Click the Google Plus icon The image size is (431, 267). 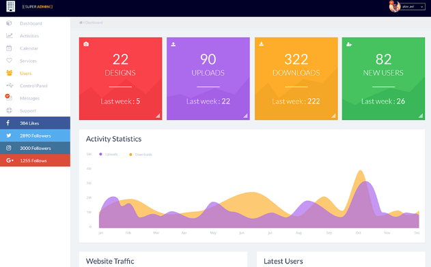coord(10,160)
